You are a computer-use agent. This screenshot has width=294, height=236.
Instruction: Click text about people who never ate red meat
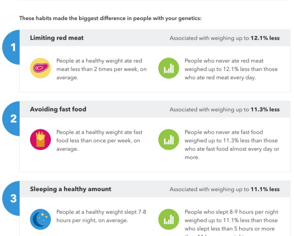tap(231, 69)
